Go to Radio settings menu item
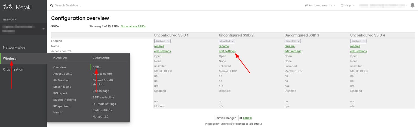 coord(102,110)
